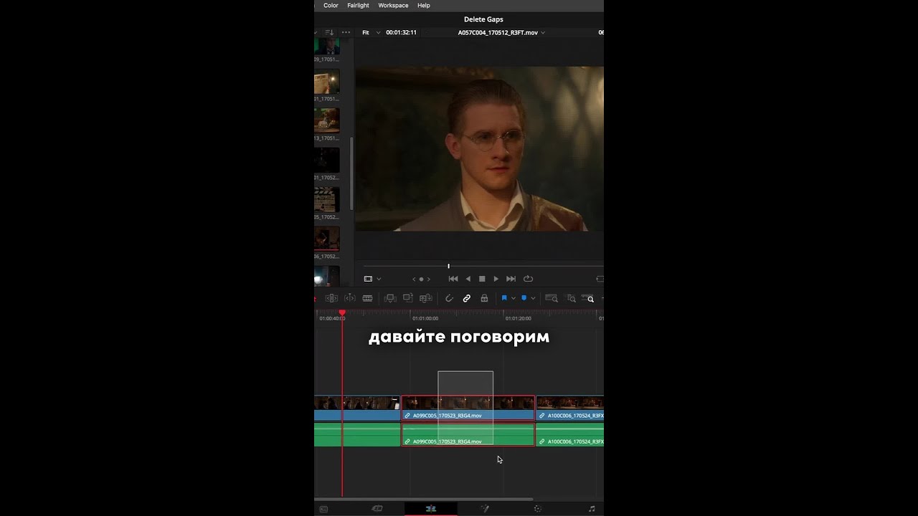Image resolution: width=918 pixels, height=516 pixels.
Task: Toggle loop playback
Action: (529, 279)
